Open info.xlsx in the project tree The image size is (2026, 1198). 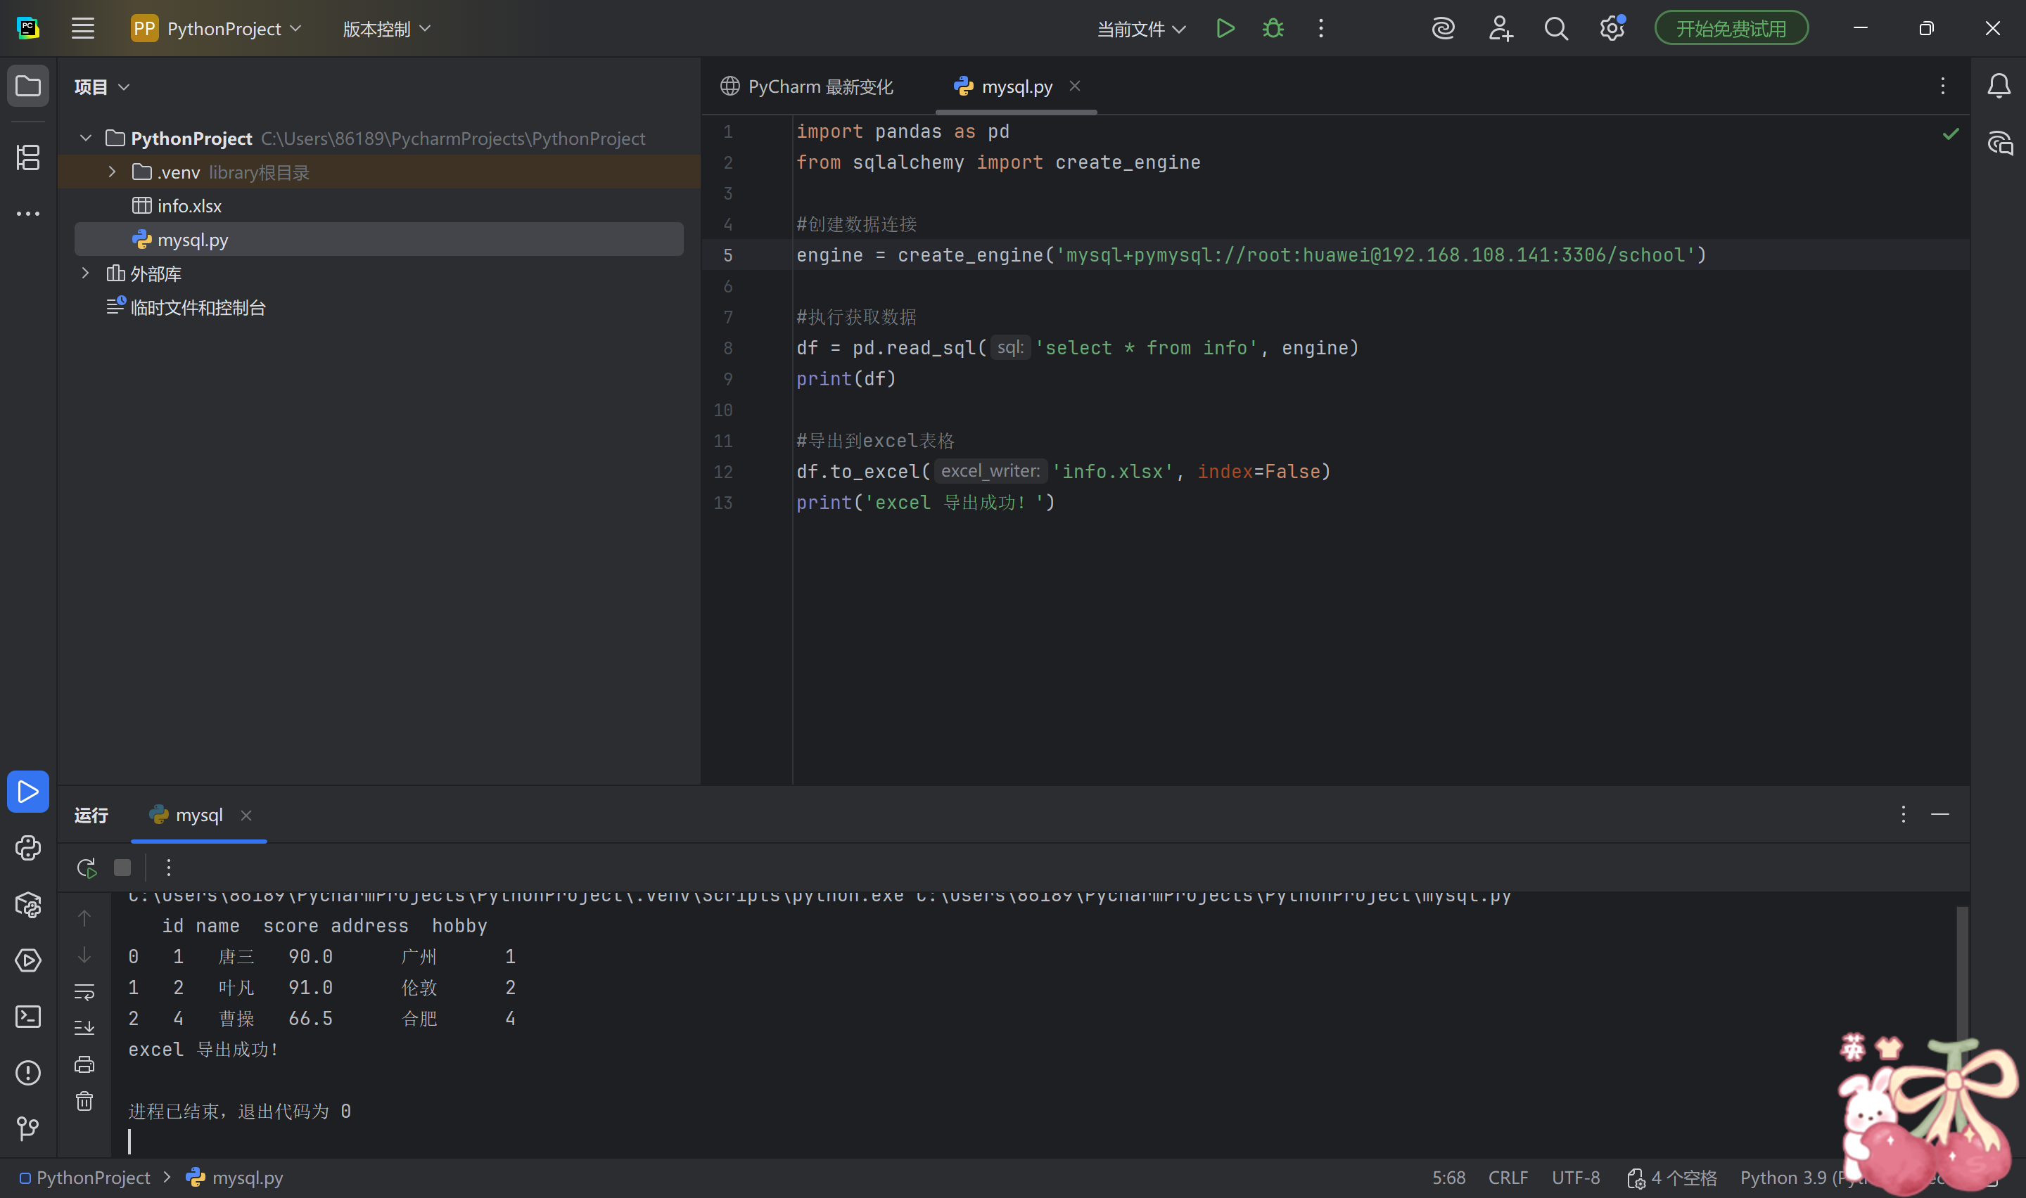pos(189,206)
